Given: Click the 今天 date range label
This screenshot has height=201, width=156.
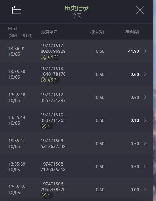Looking at the screenshot, I should click(77, 16).
